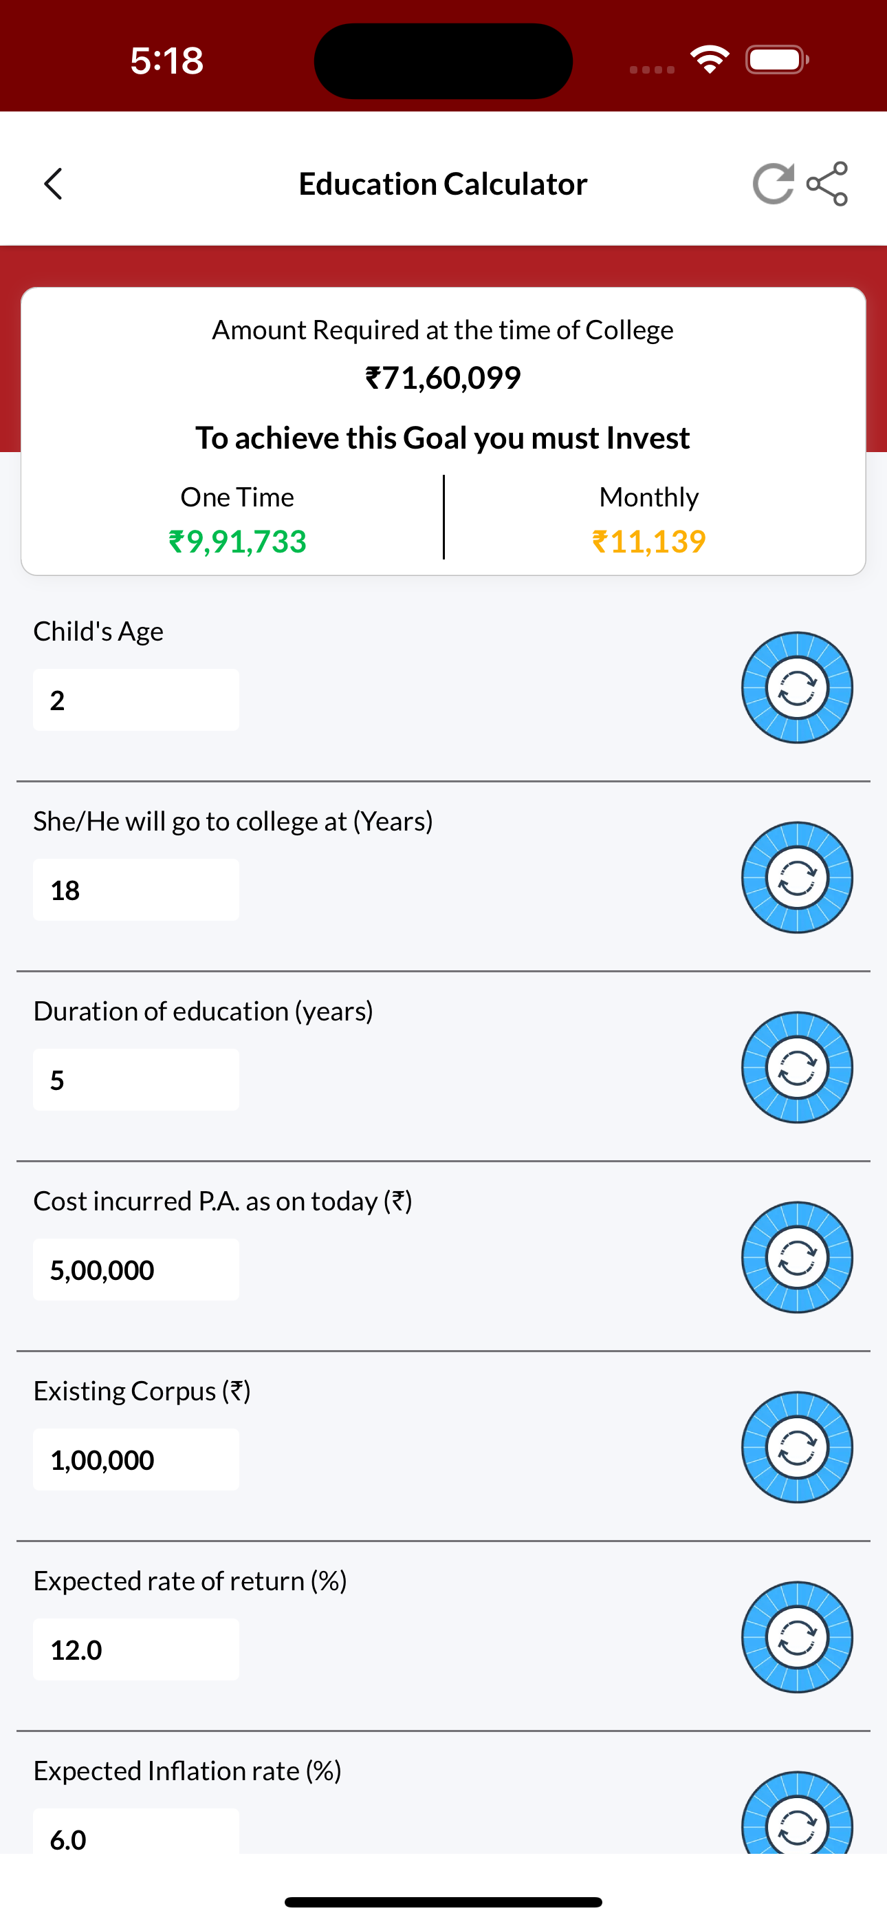Tap the Existing Corpus dial knob
This screenshot has height=1924, width=887.
pos(798,1446)
